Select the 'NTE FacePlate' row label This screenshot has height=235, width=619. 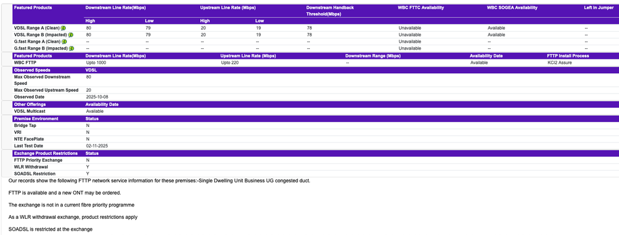pos(29,139)
